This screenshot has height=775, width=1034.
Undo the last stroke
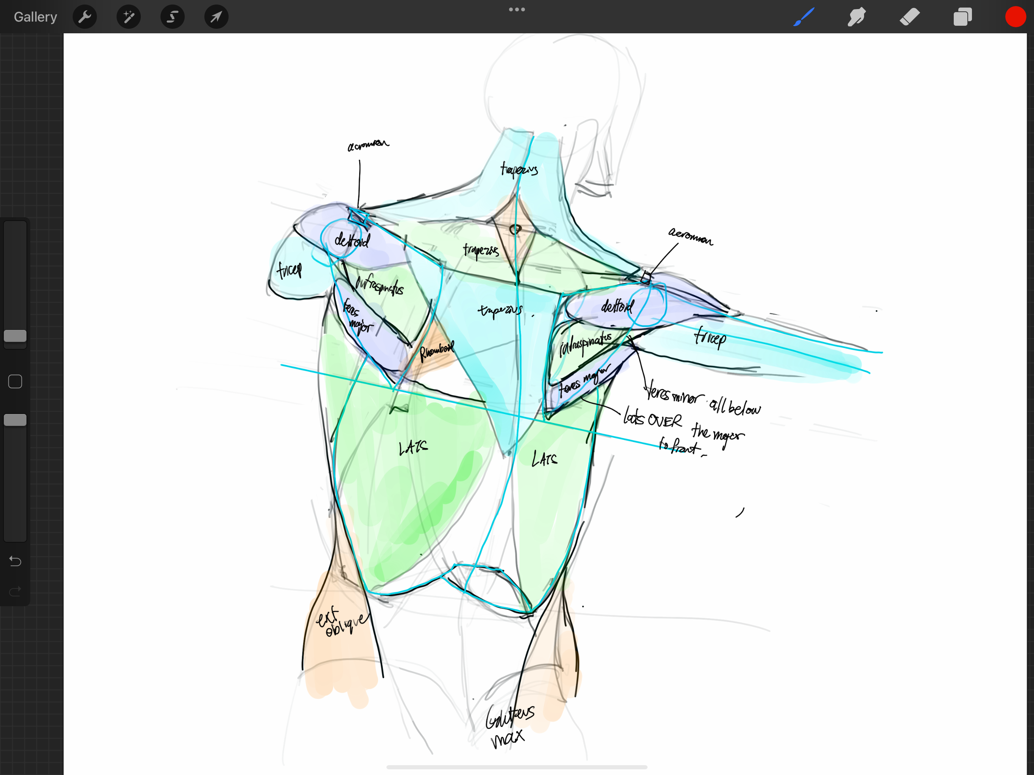15,561
